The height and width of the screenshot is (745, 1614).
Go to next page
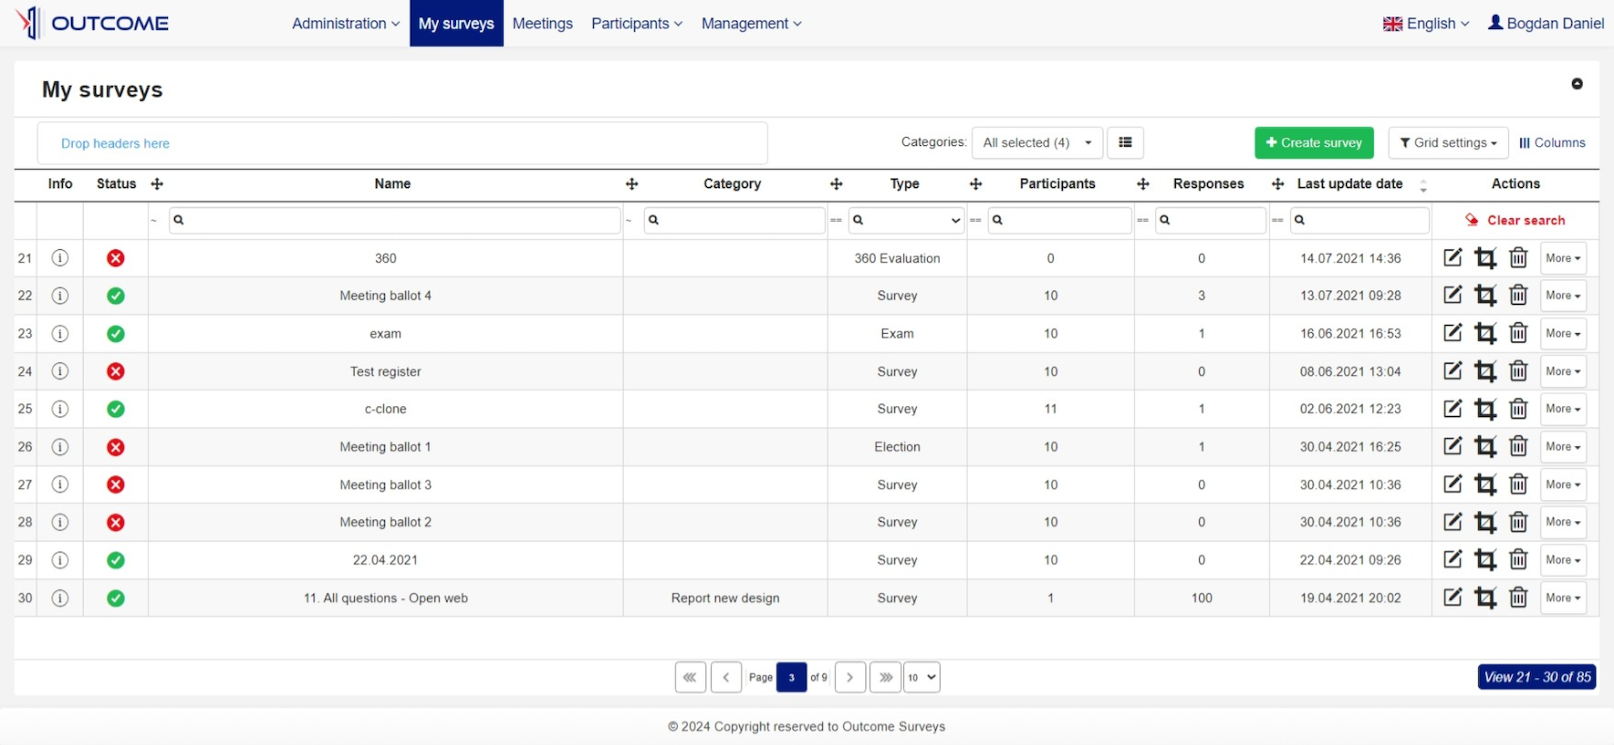click(851, 677)
